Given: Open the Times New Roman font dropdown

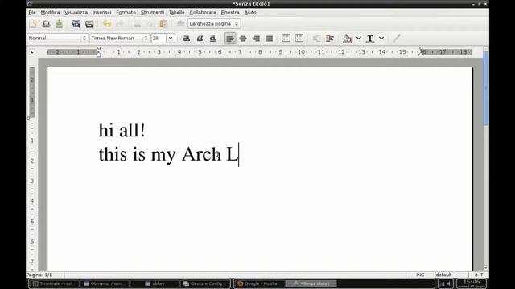Looking at the screenshot, I should (120, 39).
